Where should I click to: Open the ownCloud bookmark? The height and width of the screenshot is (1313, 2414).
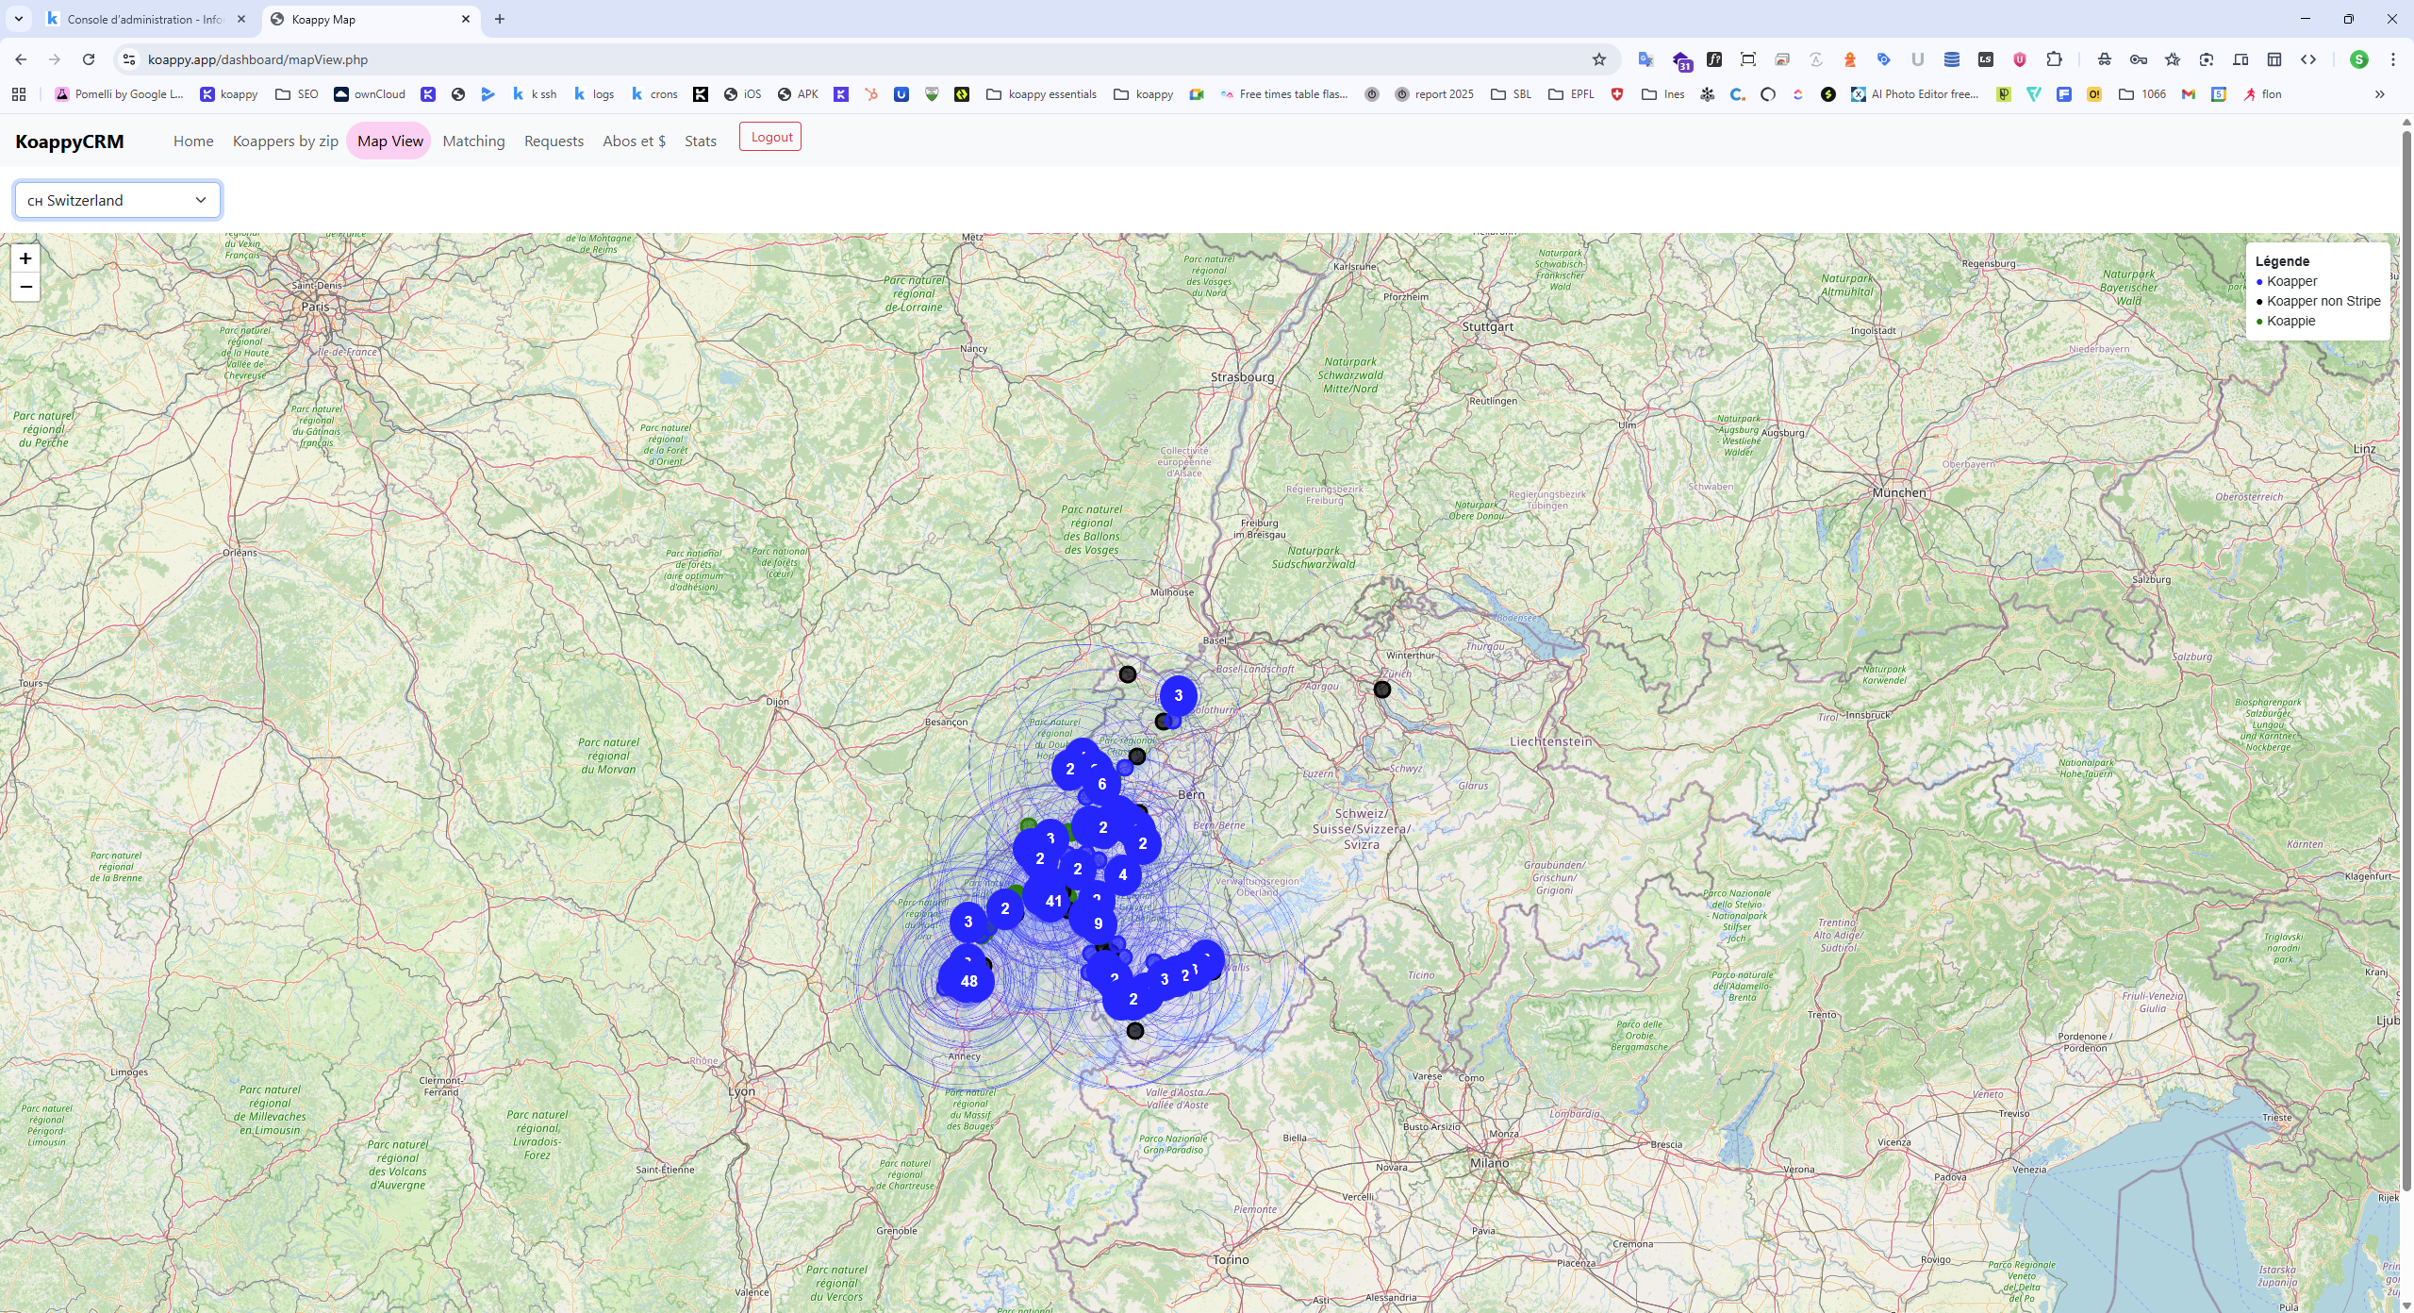pyautogui.click(x=370, y=94)
